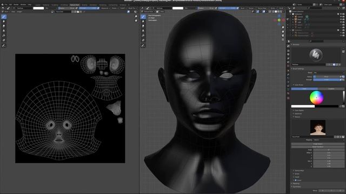This screenshot has width=346, height=194.
Task: Click the Reset Transform button
Action: 317,147
